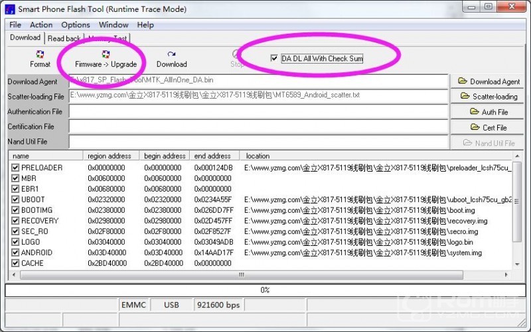This screenshot has height=332, width=531.
Task: Click the Scatter-loading File path field
Action: (x=258, y=96)
